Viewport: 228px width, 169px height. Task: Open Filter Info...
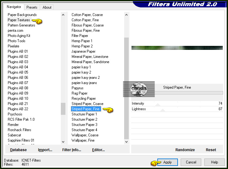point(72,150)
